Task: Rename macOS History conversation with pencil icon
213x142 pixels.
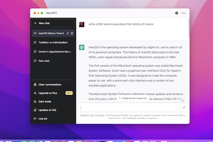Action: tap(67, 33)
